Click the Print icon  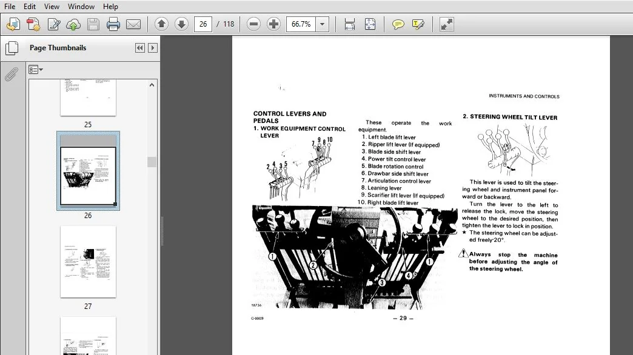click(x=113, y=24)
